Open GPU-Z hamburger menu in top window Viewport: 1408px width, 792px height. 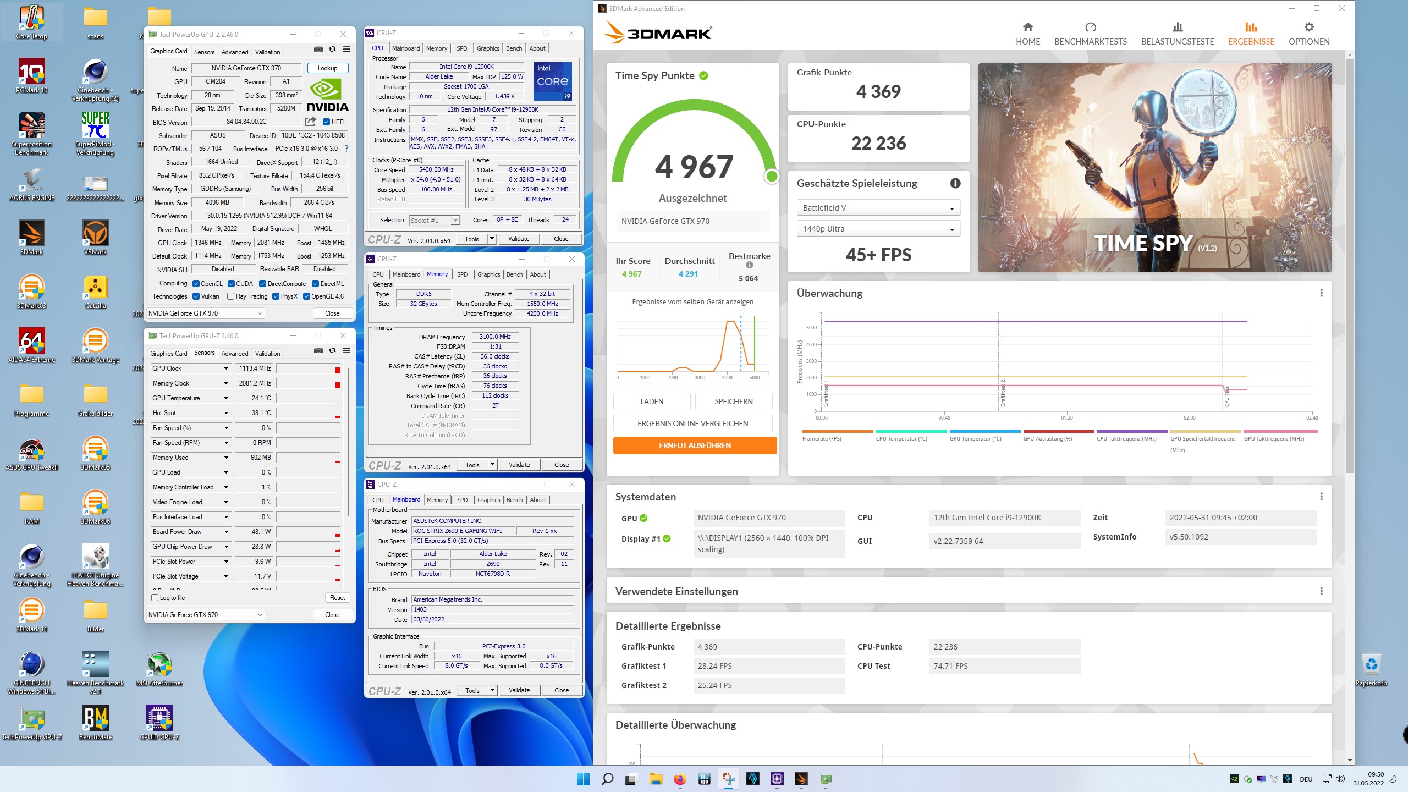click(x=346, y=50)
